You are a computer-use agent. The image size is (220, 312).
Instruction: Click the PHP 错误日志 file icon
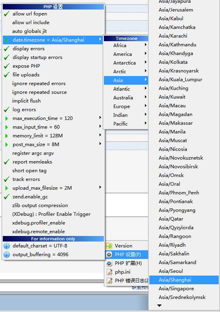pos(109,281)
